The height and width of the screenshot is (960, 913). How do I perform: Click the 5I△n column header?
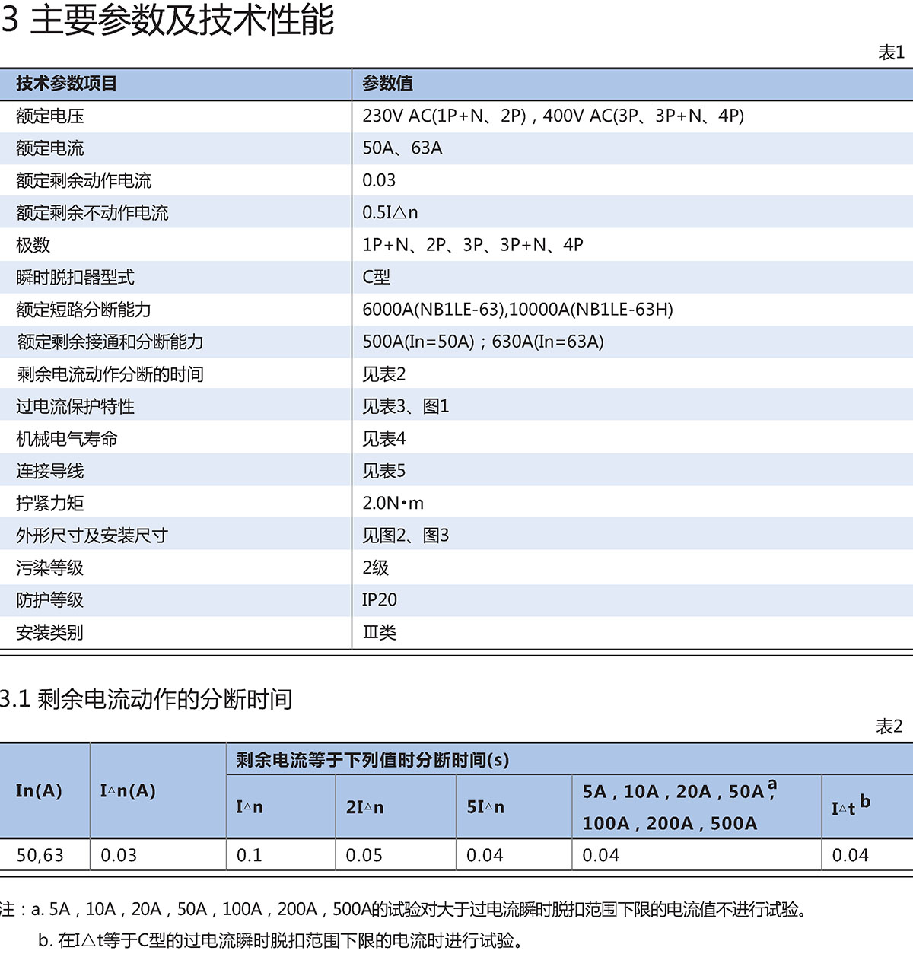pyautogui.click(x=485, y=807)
